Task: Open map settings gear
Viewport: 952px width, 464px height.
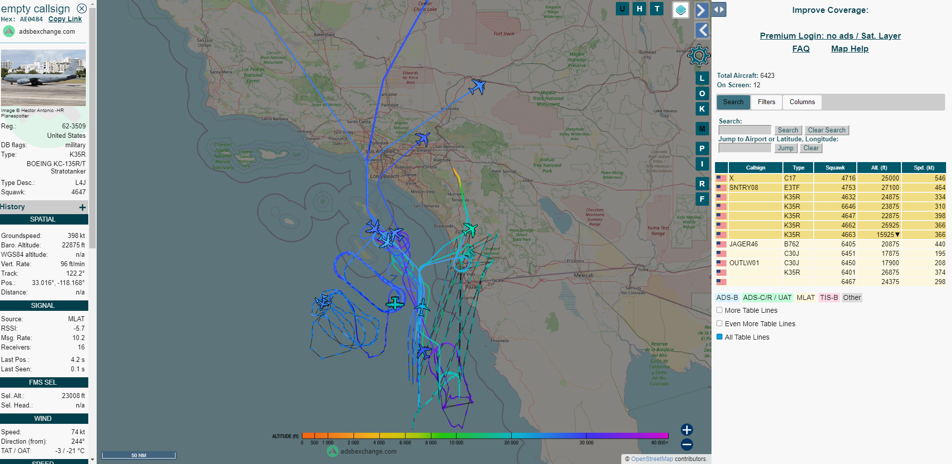Action: [x=699, y=56]
